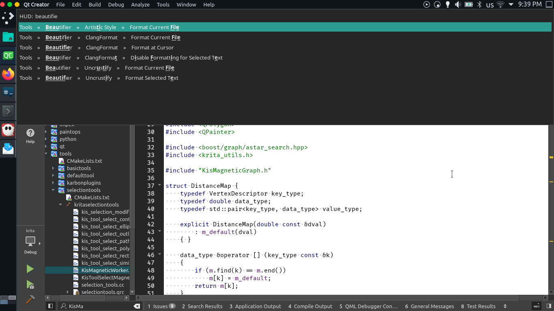This screenshot has width=554, height=311.
Task: Open the Window menu
Action: pos(186,4)
